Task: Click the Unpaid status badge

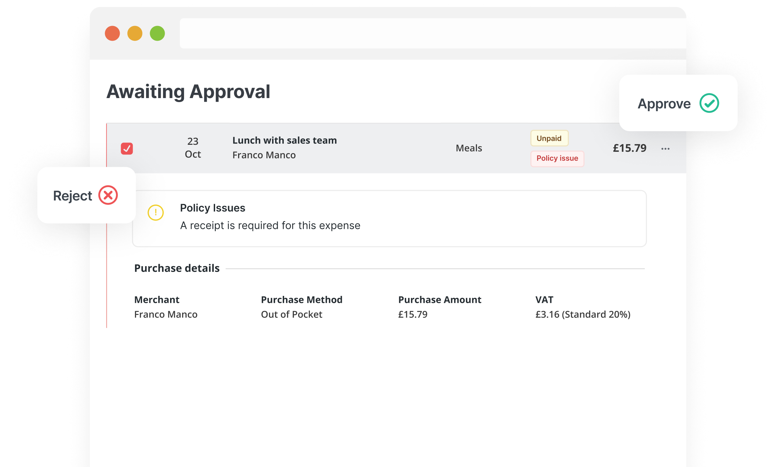Action: [549, 138]
